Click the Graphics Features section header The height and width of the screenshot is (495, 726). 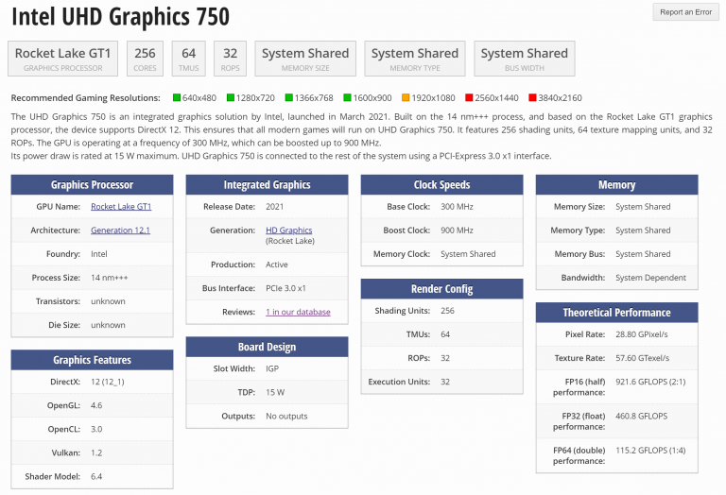click(x=92, y=360)
